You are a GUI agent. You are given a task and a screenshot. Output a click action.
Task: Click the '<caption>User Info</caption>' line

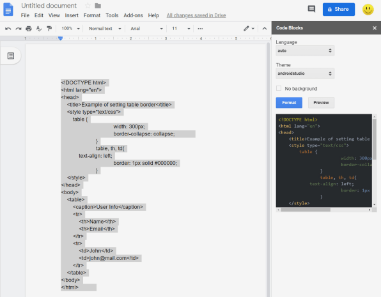coord(108,207)
